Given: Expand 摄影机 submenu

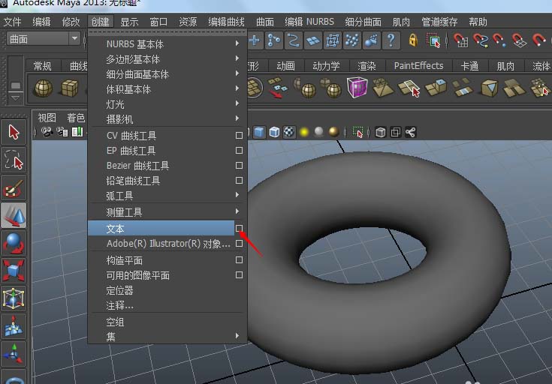Looking at the screenshot, I should (167, 118).
